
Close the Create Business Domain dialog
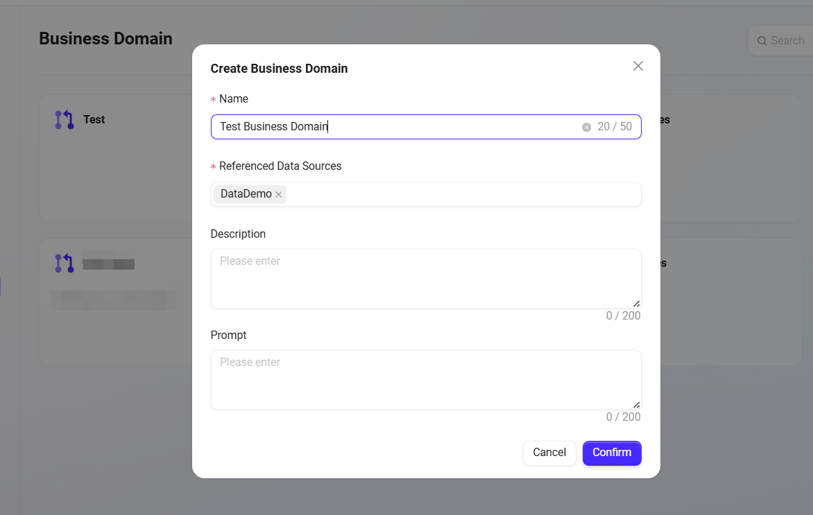638,66
